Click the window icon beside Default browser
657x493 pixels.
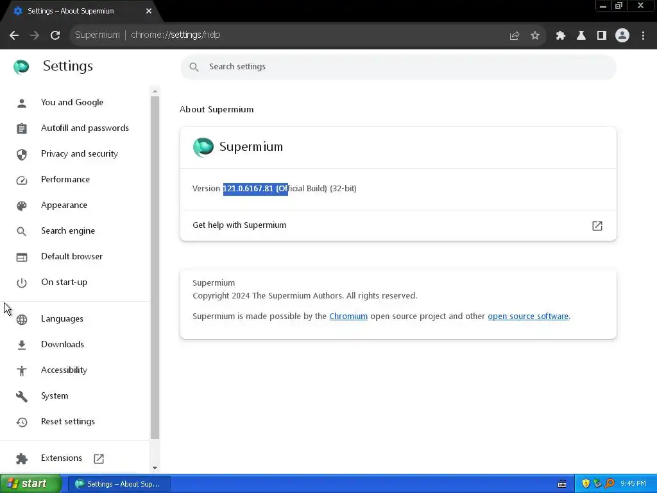22,257
